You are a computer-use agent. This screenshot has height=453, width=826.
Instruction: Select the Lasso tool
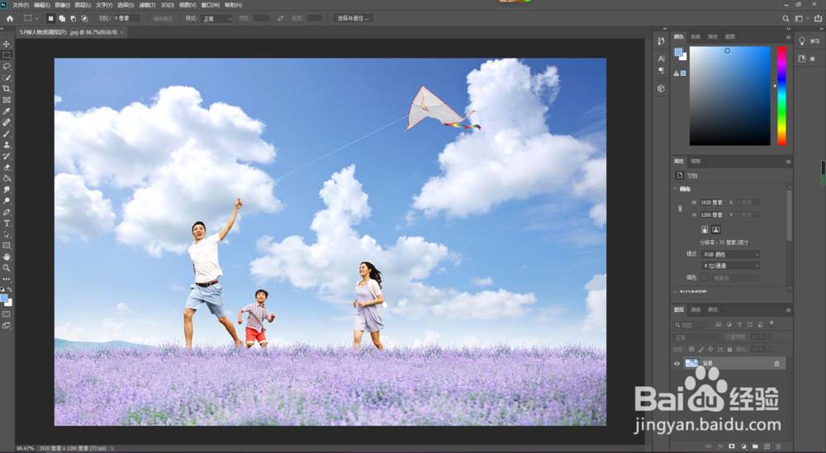[7, 66]
